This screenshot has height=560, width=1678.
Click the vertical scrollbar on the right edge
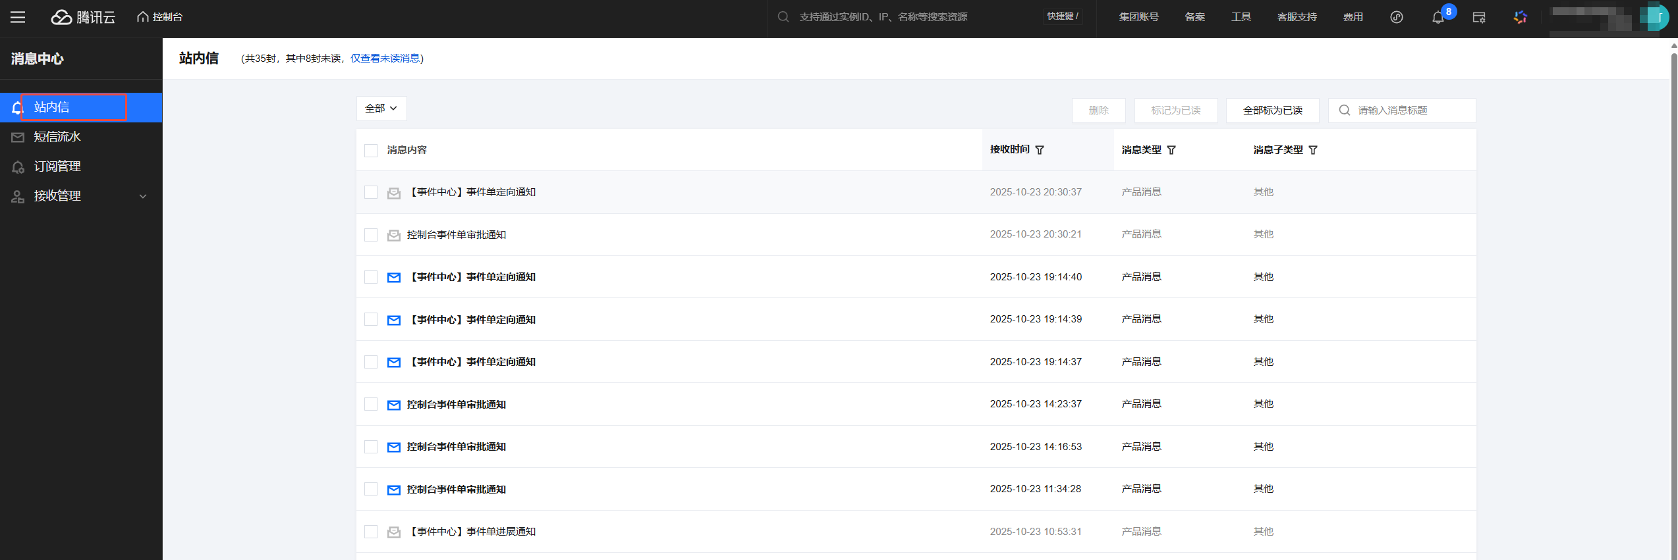[1673, 263]
